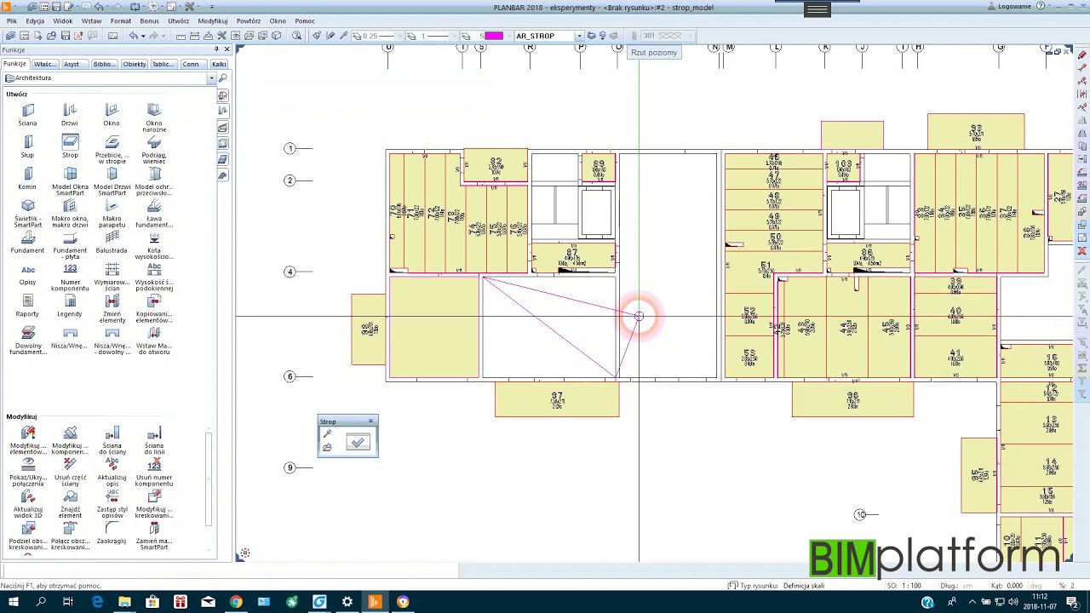Click the magenta pen color swatch
This screenshot has height=613, width=1090.
[494, 36]
